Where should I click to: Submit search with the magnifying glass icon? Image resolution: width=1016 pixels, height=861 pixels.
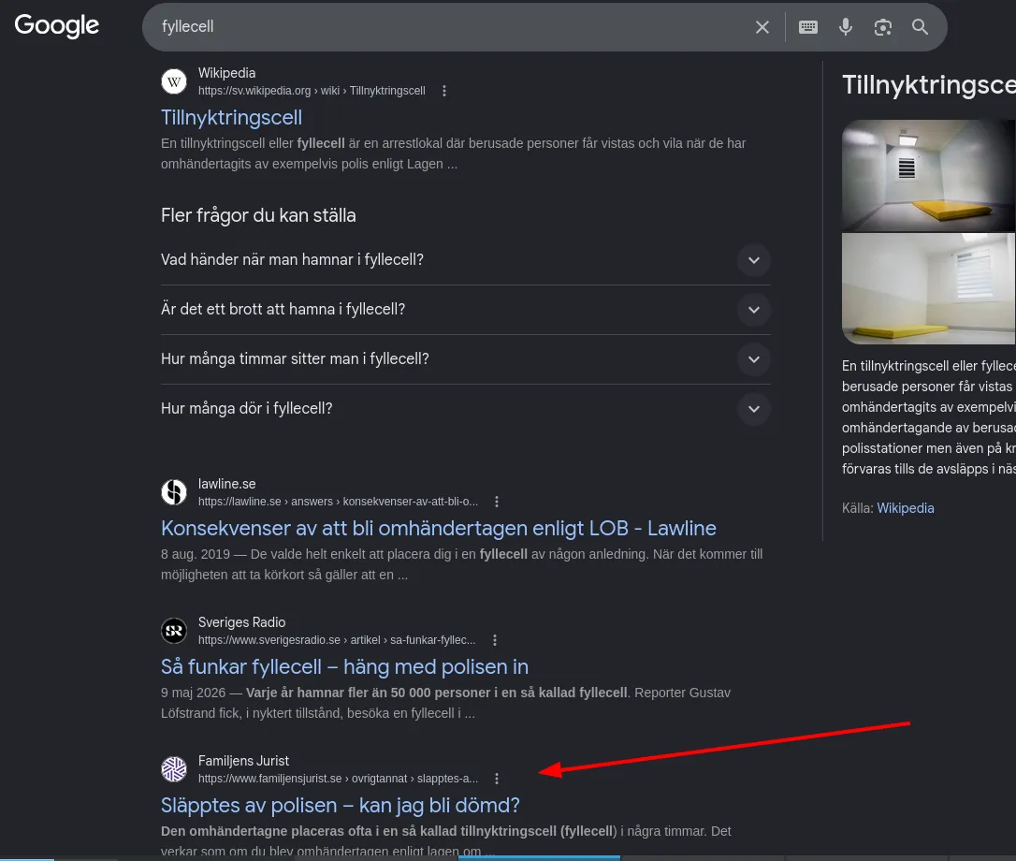point(920,27)
